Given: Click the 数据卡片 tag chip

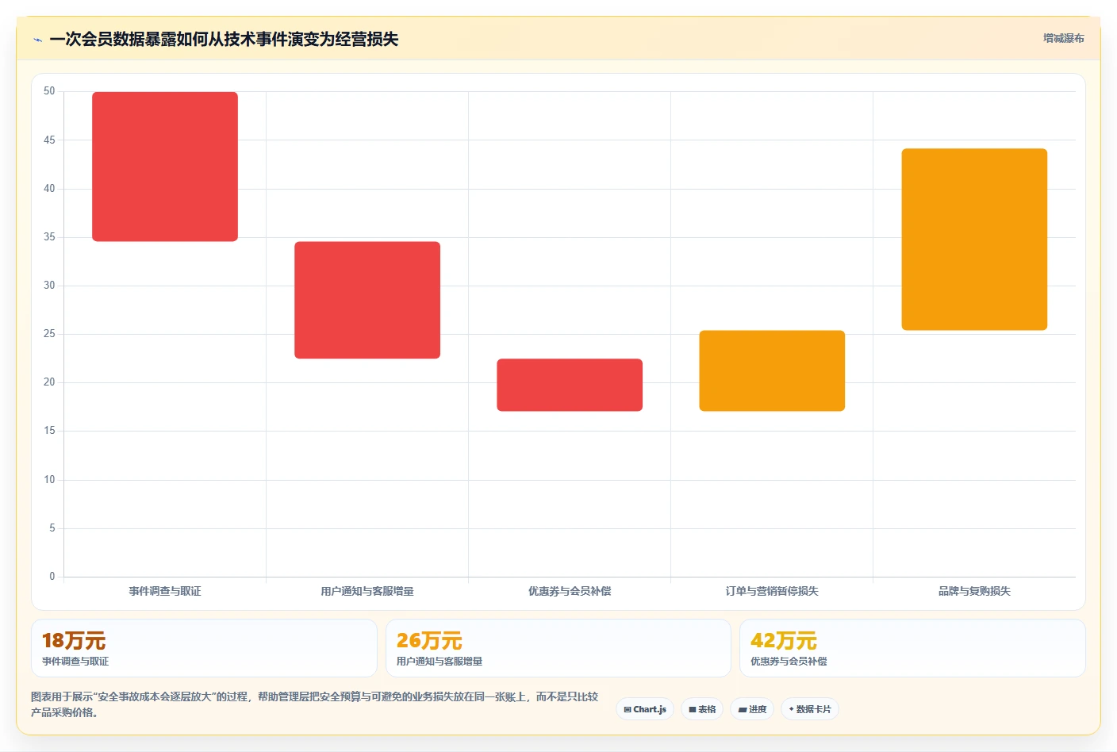Looking at the screenshot, I should point(810,709).
